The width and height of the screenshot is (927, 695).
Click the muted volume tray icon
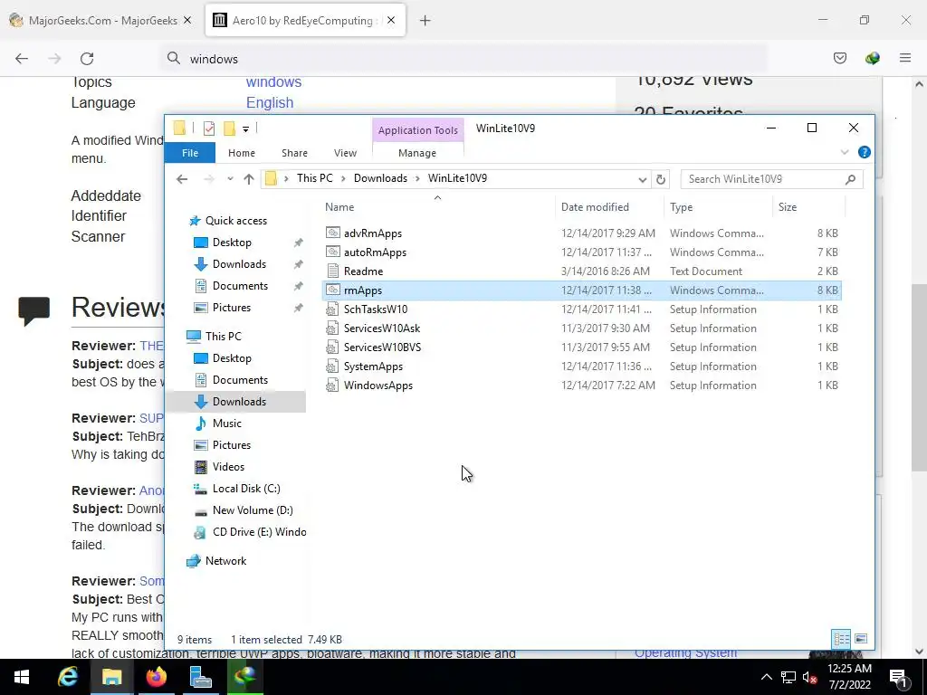pyautogui.click(x=809, y=677)
